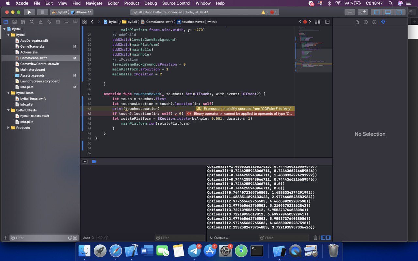Viewport: 418px width, 261px height.
Task: Collapse the byBallTests folder
Action: (8, 93)
